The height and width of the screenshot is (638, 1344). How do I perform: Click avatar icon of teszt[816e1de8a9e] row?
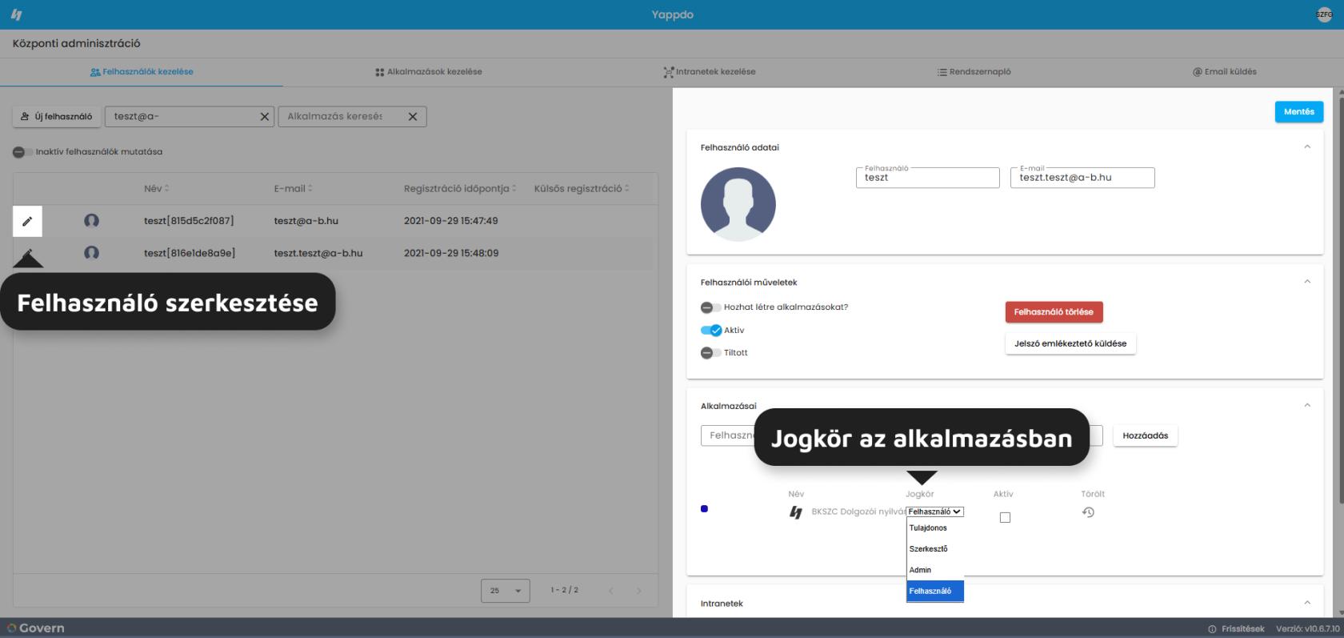pos(91,253)
